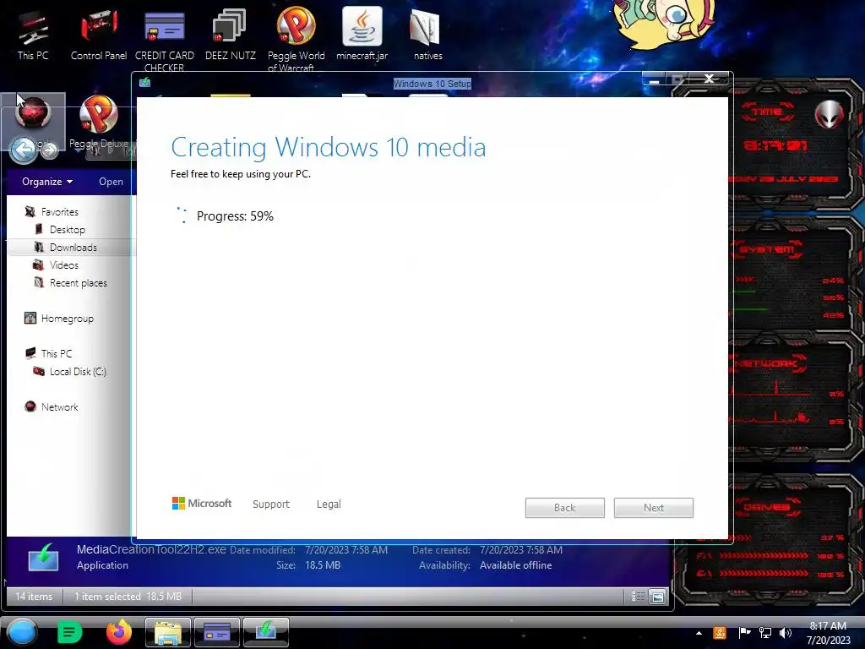Click the Homegroup icon in navigation pane
The height and width of the screenshot is (649, 865).
(30, 319)
